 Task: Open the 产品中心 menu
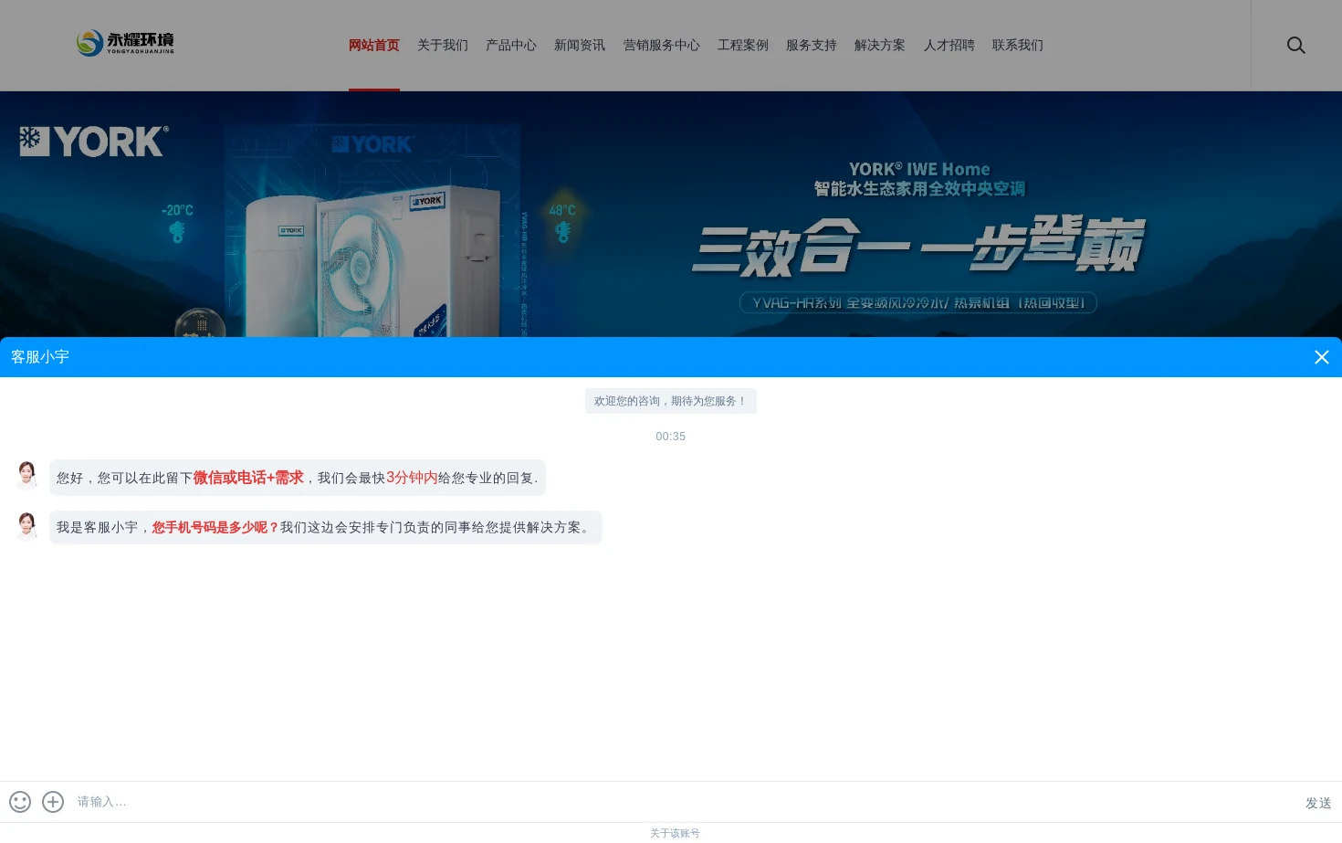tap(511, 45)
